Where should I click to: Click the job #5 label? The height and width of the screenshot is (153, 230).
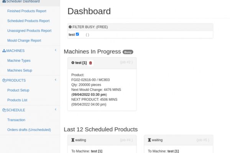click(x=203, y=140)
